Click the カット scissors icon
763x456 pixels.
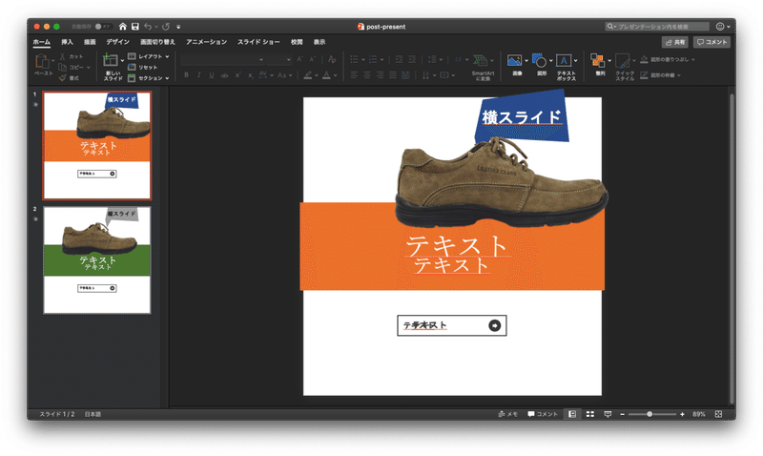(62, 56)
